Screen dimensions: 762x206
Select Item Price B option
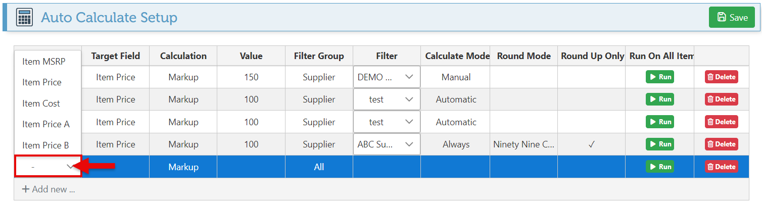pyautogui.click(x=45, y=145)
